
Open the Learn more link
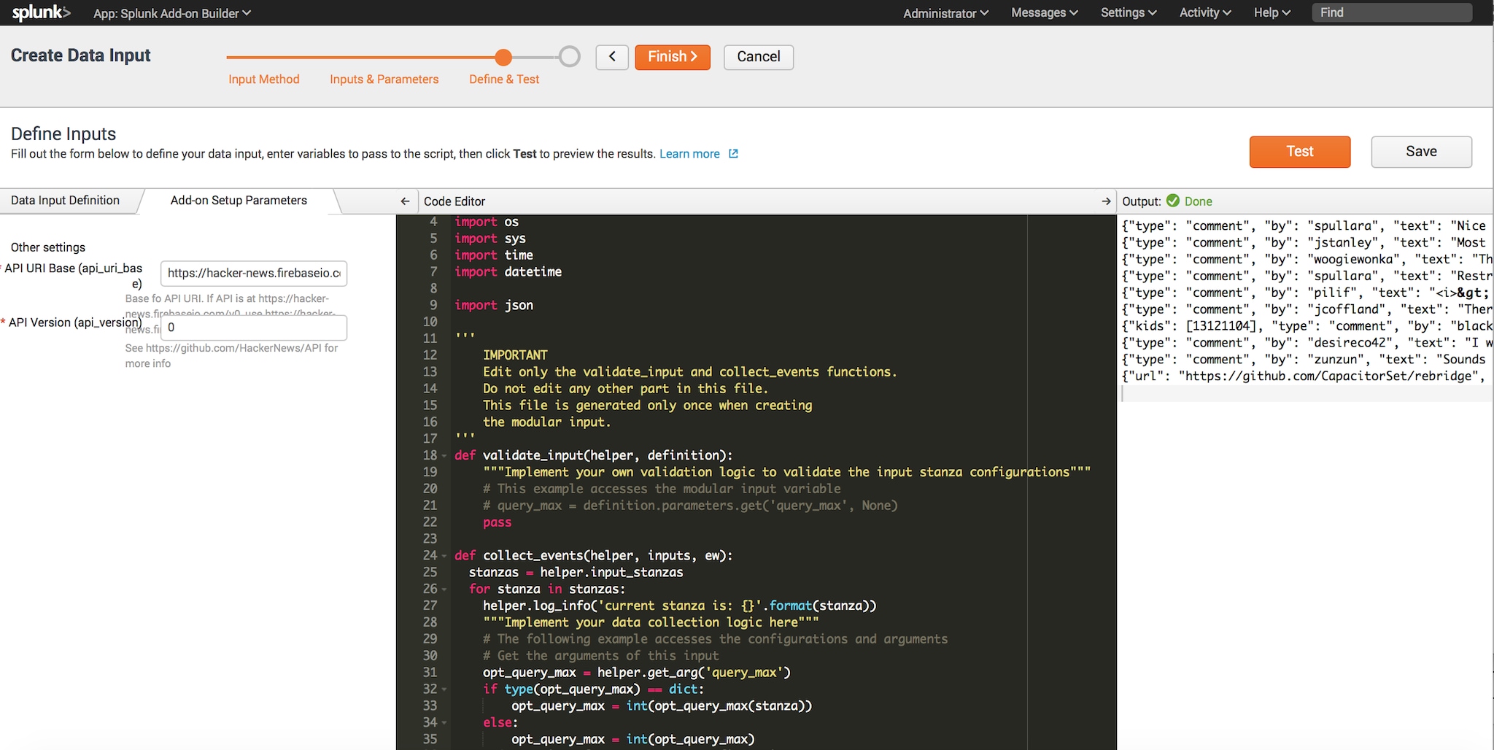point(689,154)
